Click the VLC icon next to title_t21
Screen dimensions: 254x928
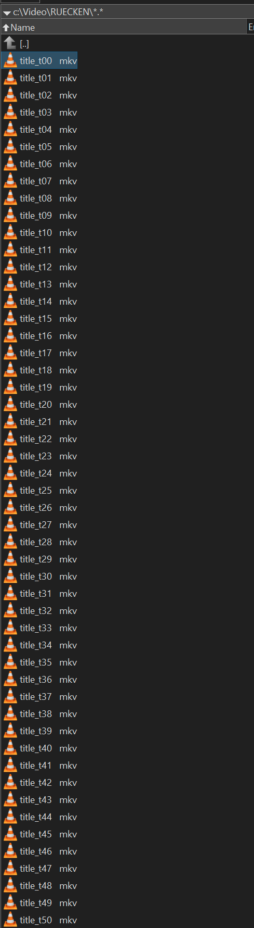point(10,422)
